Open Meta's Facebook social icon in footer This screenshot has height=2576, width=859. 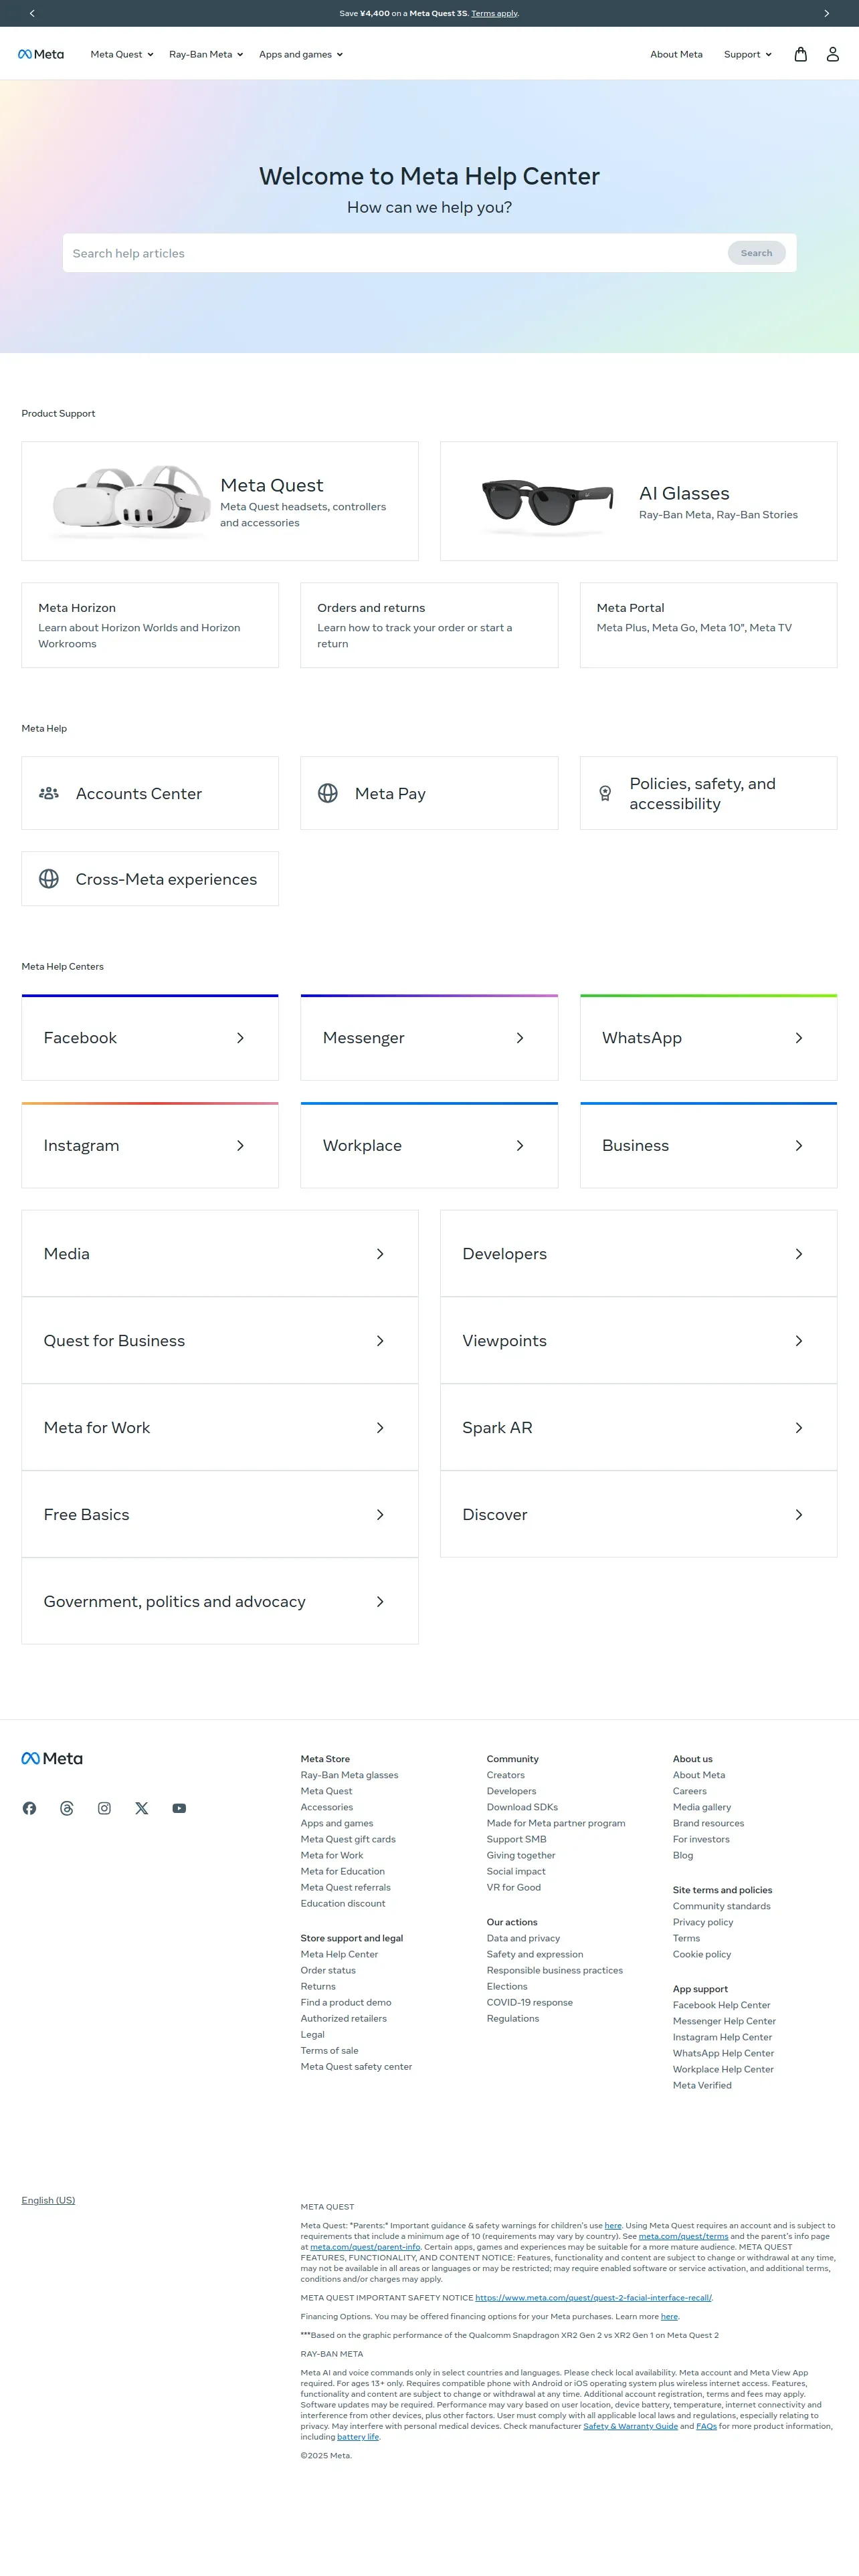pos(29,1808)
